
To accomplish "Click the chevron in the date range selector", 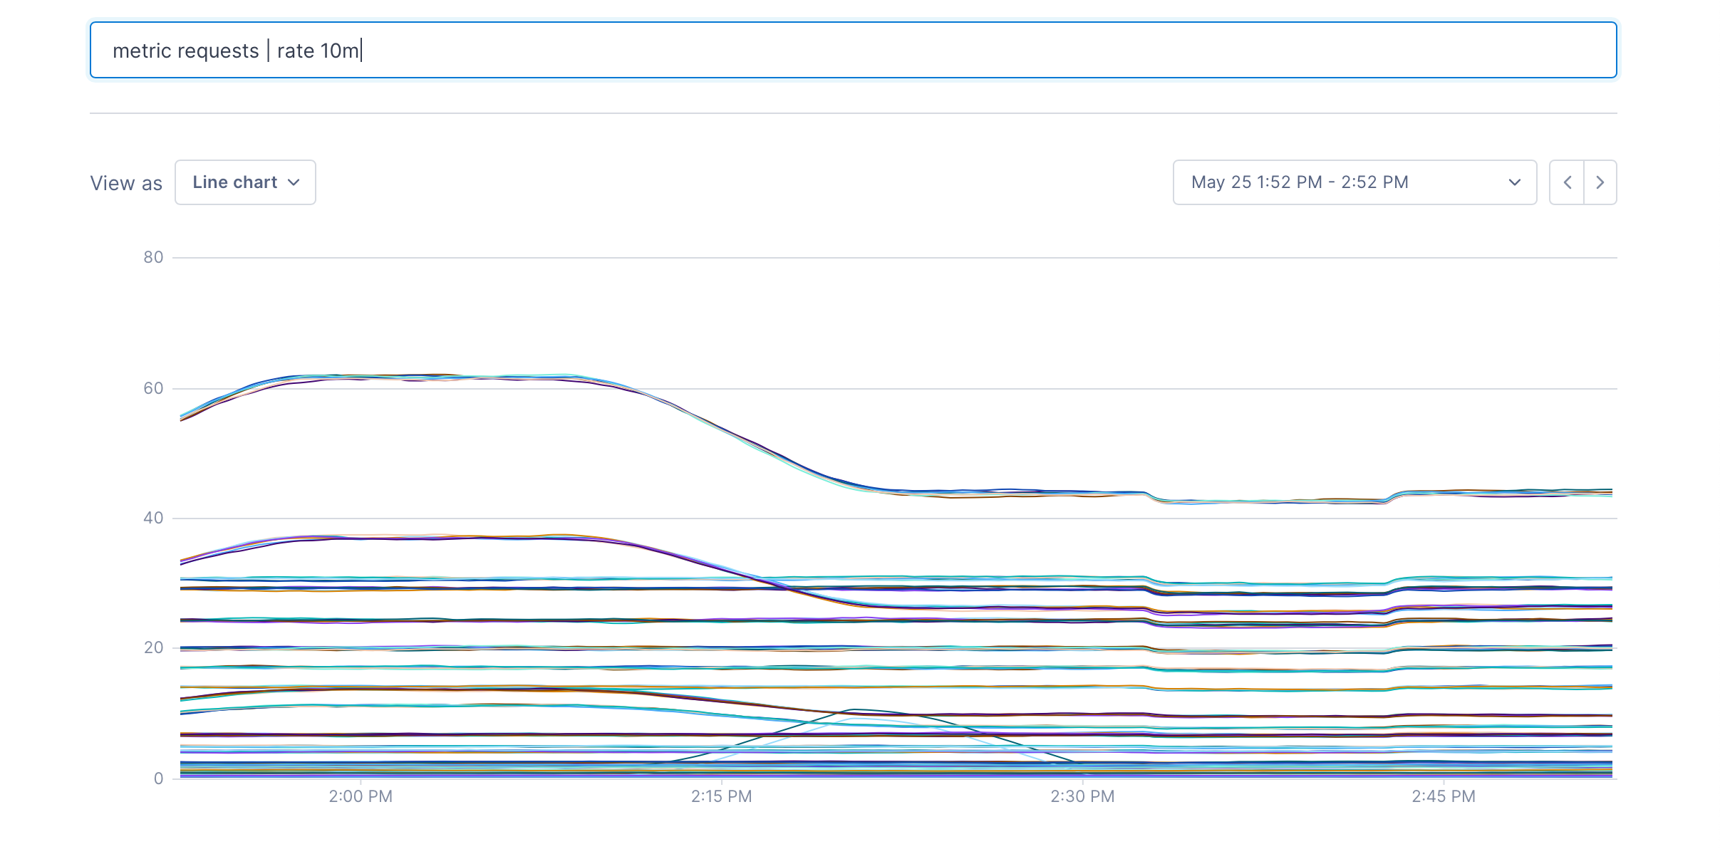I will pyautogui.click(x=1515, y=182).
